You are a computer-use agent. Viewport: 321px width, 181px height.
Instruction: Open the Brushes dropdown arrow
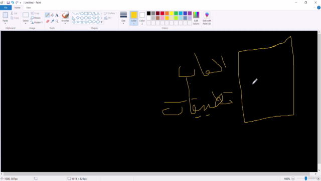pos(65,23)
